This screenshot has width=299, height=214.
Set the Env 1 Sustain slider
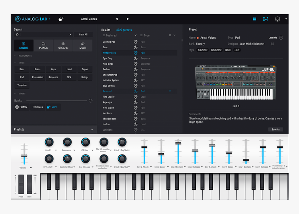coord(246,160)
